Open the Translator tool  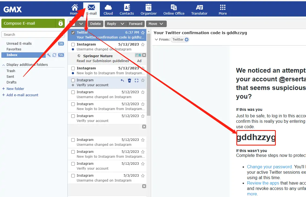pos(199,9)
